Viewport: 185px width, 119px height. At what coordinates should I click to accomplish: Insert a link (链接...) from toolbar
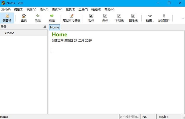coord(150,18)
